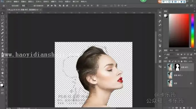Click the Delete layer trash icon
196x109 pixels.
[191, 108]
